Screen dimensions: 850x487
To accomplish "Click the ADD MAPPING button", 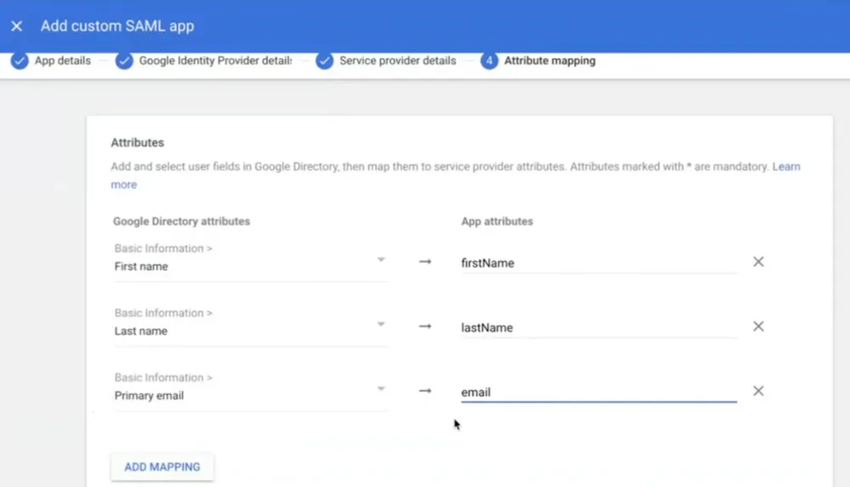I will click(x=162, y=467).
